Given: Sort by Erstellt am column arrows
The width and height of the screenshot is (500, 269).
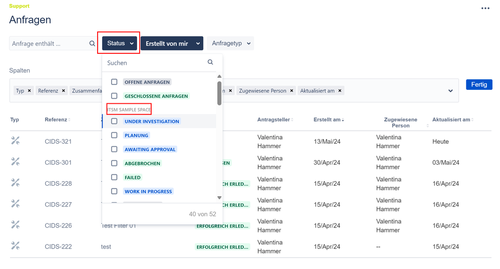Looking at the screenshot, I should (343, 120).
